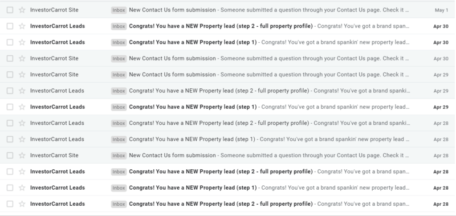The image size is (456, 216).
Task: Star the Apr 29 Contact Us form email
Action: [x=22, y=75]
